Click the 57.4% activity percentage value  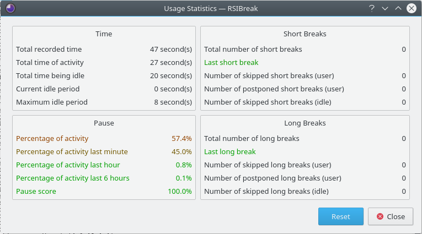click(181, 138)
